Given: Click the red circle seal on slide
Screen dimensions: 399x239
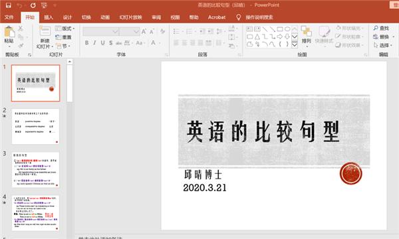Looking at the screenshot, I should pyautogui.click(x=351, y=174).
